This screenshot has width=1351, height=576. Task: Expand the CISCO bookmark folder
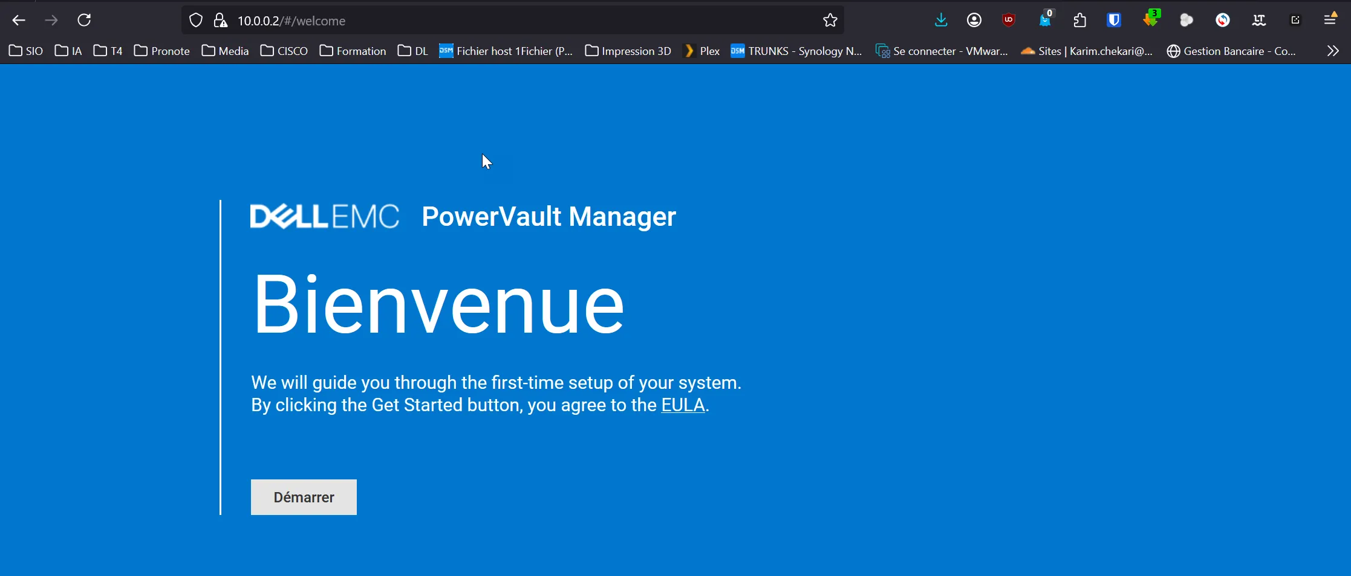(284, 51)
